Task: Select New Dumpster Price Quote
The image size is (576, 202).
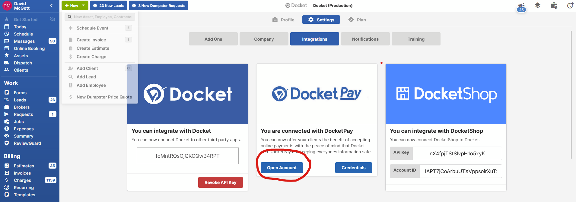Action: [100, 97]
